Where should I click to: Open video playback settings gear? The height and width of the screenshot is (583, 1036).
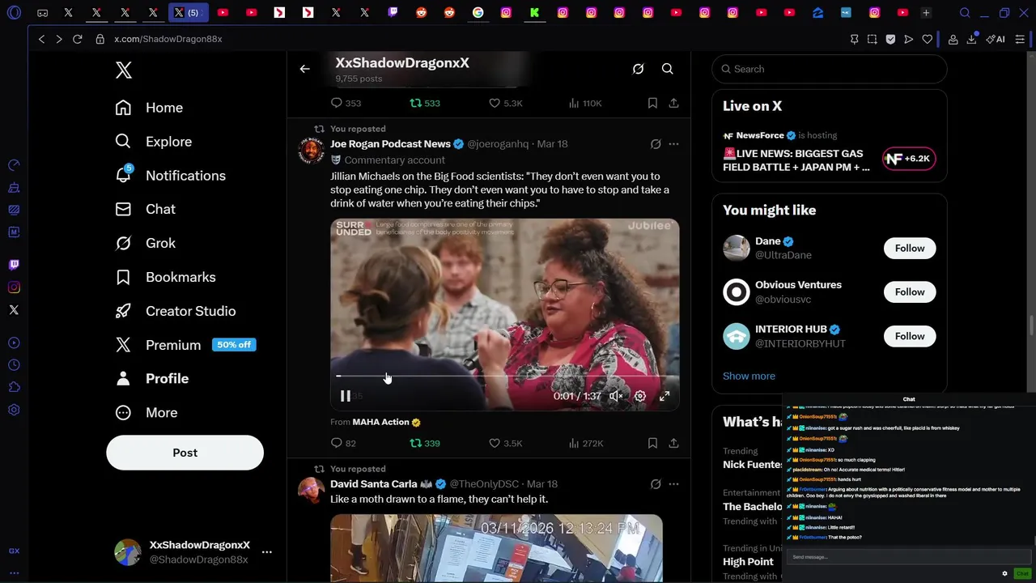(640, 396)
